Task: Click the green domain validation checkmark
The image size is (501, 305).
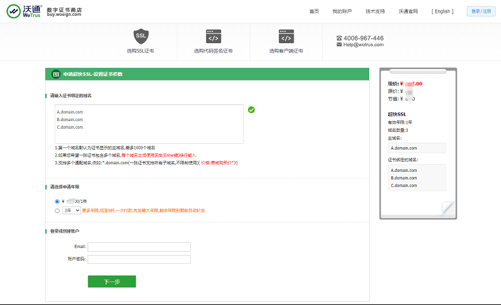Action: (252, 110)
